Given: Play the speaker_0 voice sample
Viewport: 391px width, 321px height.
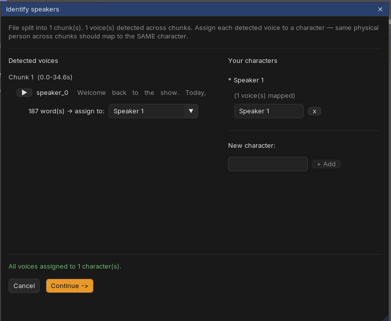Looking at the screenshot, I should (x=24, y=93).
